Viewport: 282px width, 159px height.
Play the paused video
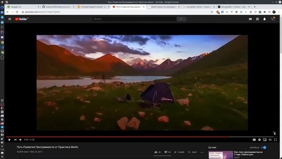(9, 140)
